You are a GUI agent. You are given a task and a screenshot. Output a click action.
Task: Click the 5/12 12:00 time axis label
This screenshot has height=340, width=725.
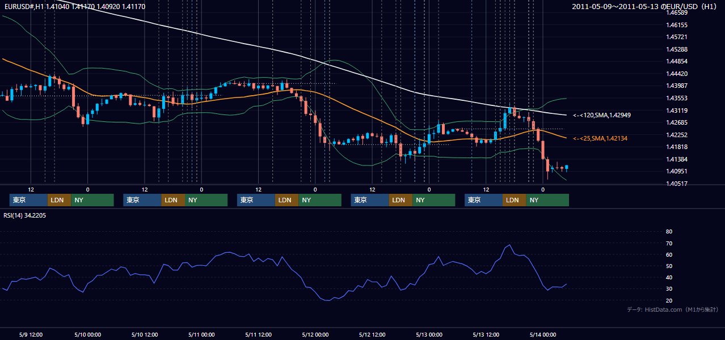372,334
